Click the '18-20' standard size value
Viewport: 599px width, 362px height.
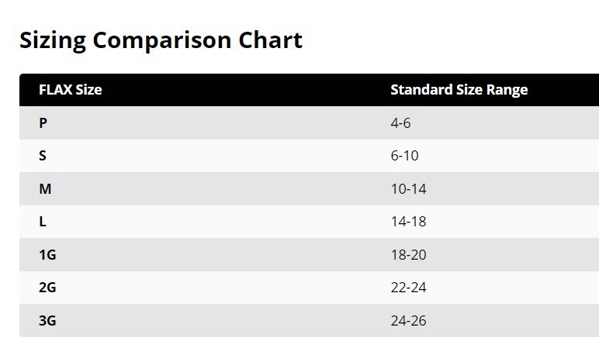coord(408,255)
